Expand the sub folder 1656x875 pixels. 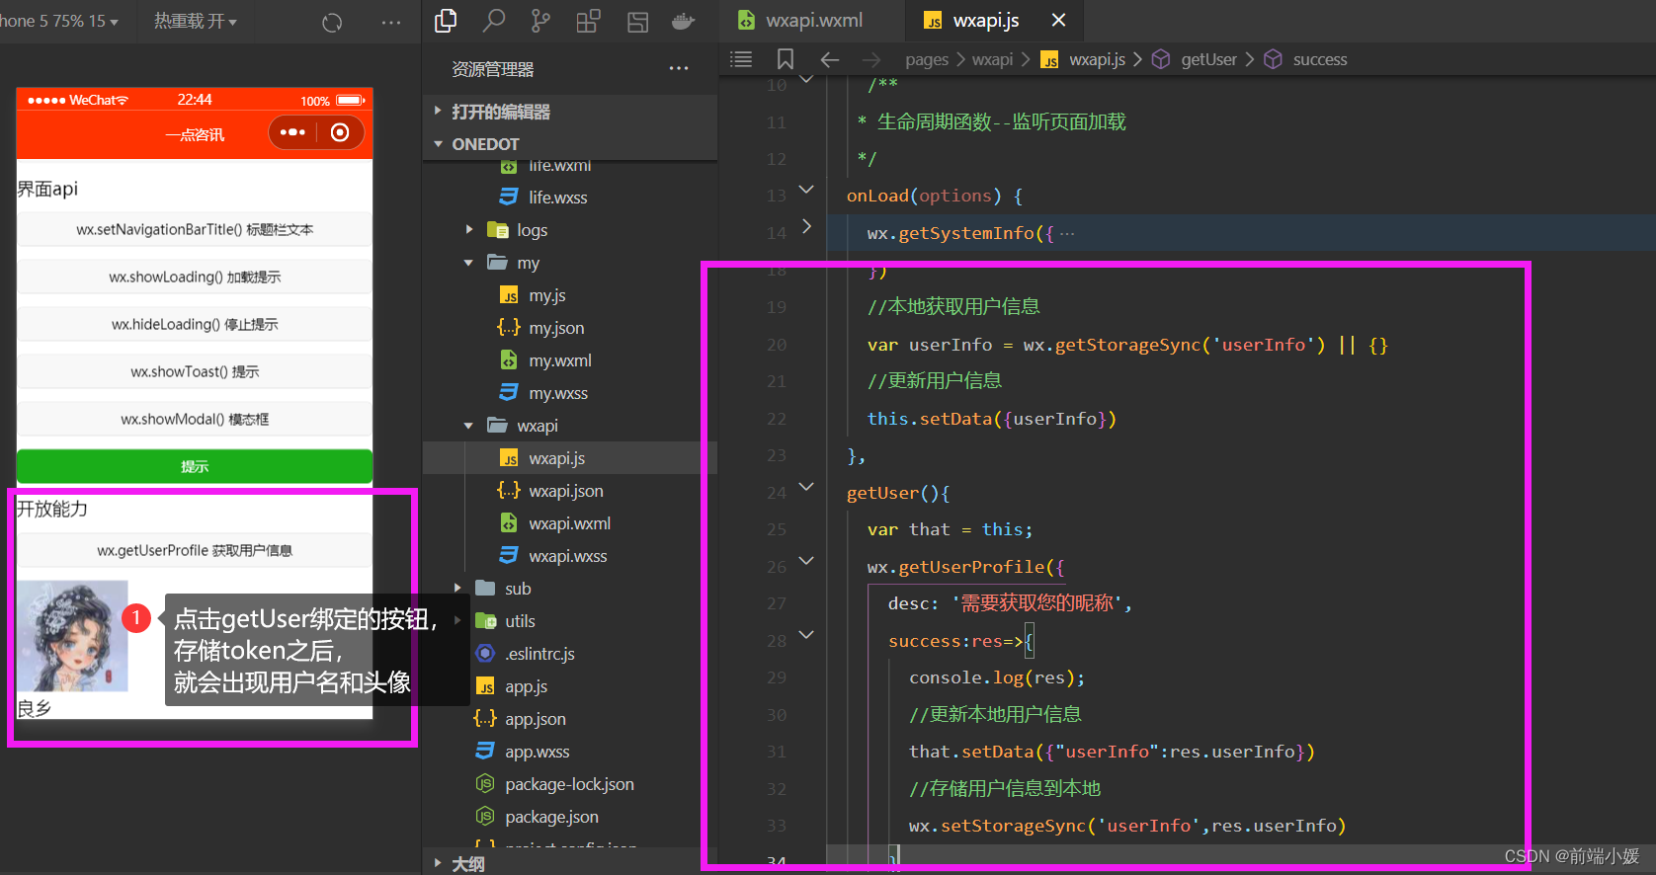tap(457, 588)
